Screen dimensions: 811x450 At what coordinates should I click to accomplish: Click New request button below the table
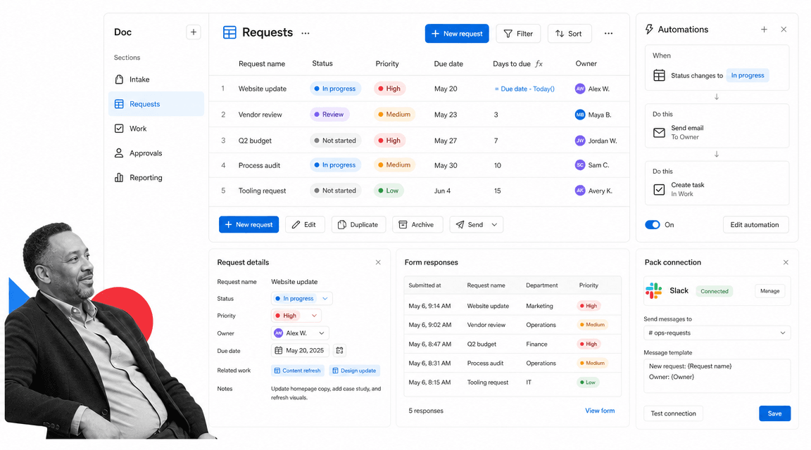pos(249,225)
